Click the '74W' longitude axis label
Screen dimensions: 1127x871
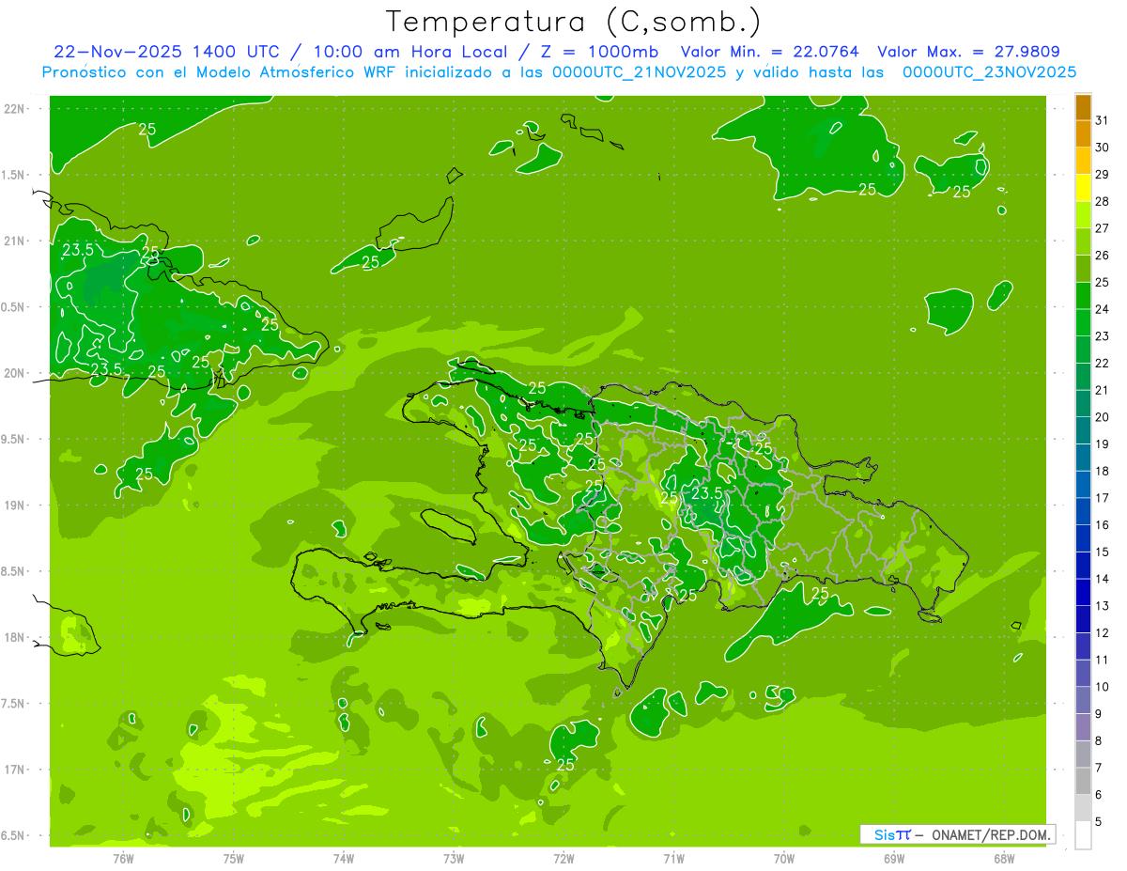click(x=344, y=859)
